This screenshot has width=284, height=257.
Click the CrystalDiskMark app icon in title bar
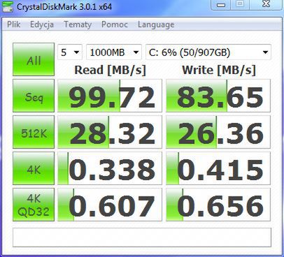(x=8, y=6)
